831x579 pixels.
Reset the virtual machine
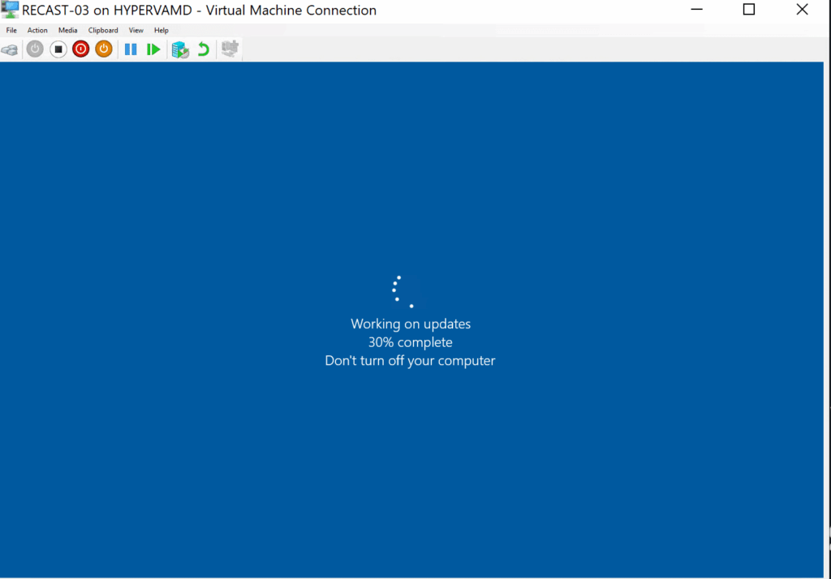[x=153, y=49]
